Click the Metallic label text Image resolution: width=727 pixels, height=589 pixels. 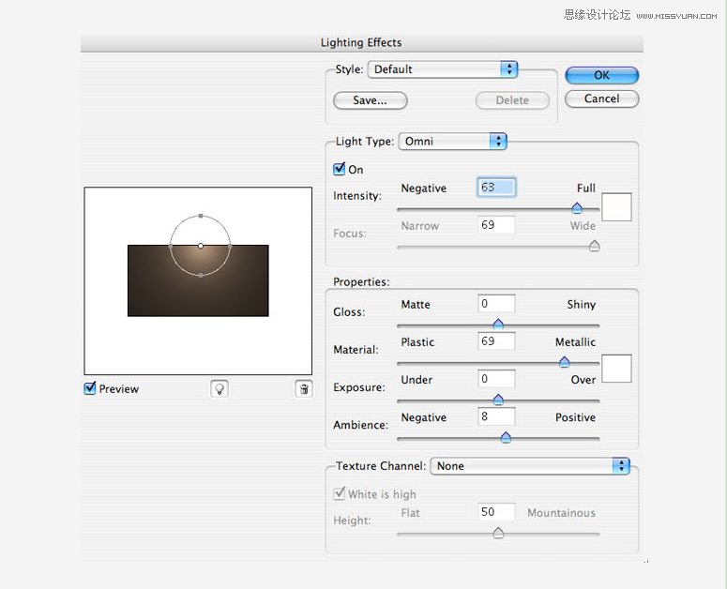[575, 342]
